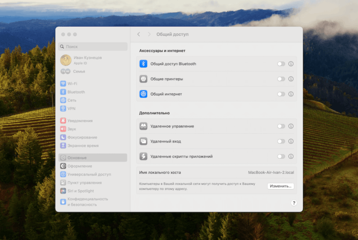Enable Общий интернет toggle
Viewport: 358px width, 240px height.
[x=281, y=94]
